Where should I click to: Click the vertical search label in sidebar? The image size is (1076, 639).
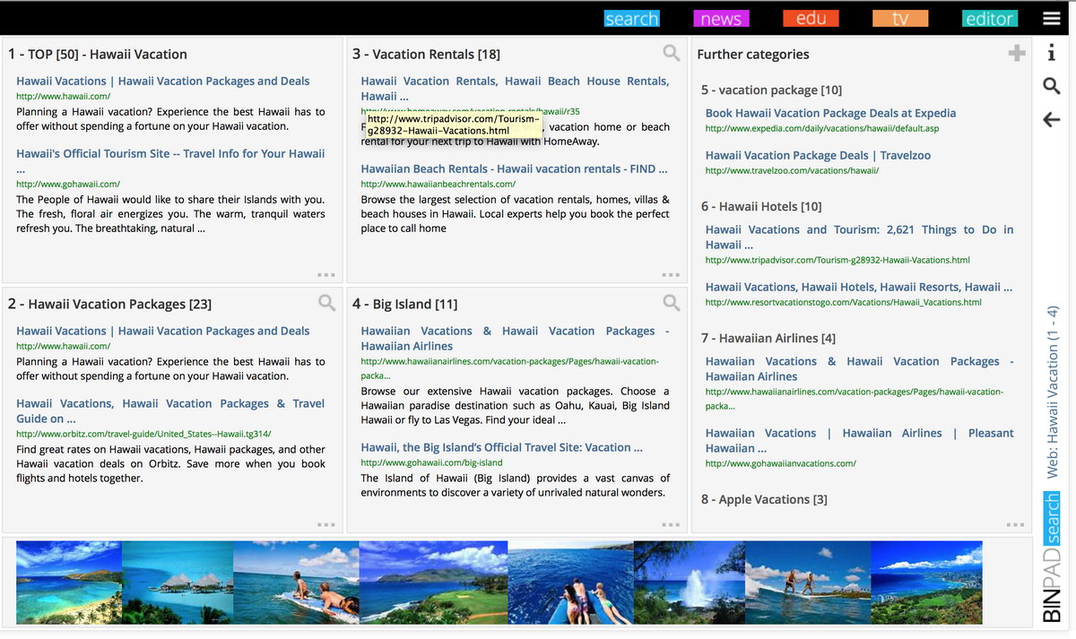(x=1052, y=518)
